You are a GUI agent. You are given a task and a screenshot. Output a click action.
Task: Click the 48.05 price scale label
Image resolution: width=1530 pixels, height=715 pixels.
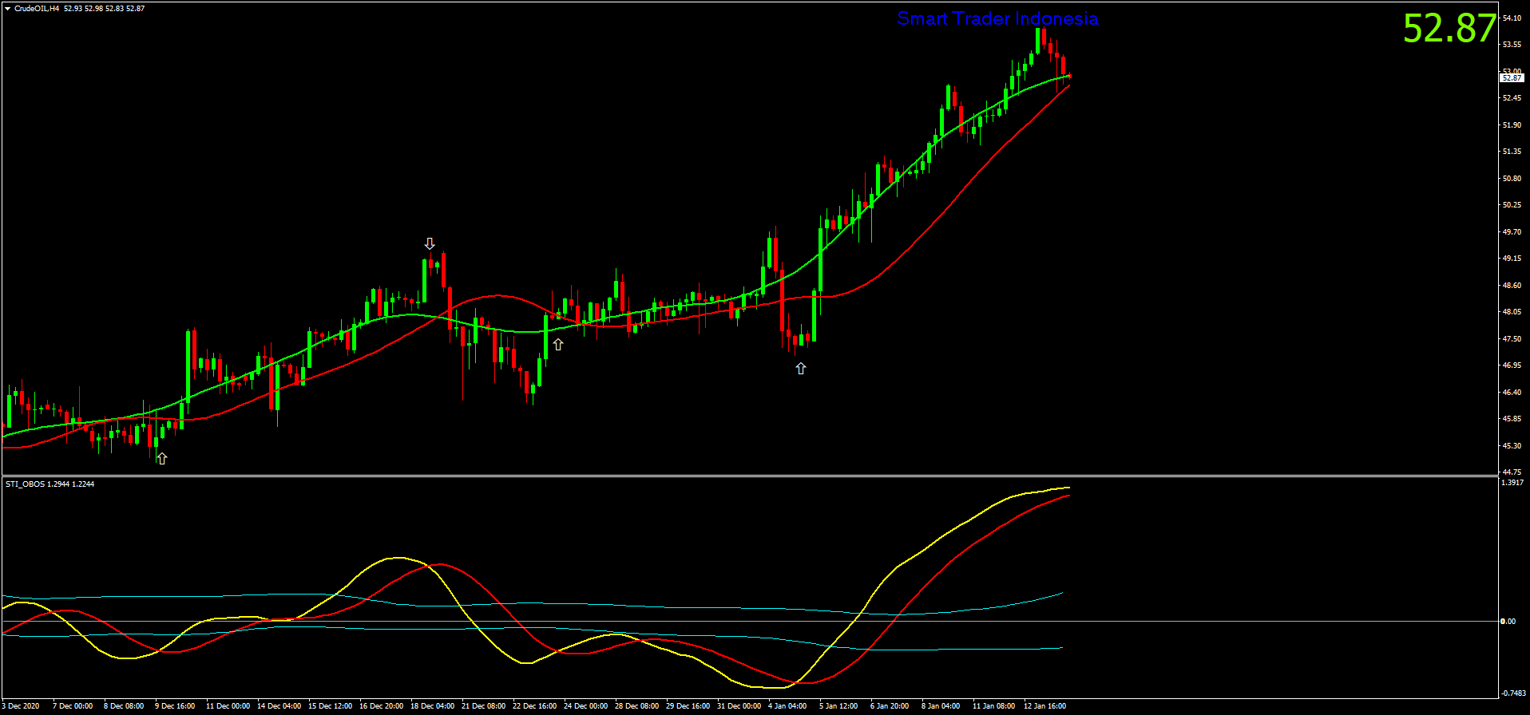(x=1512, y=312)
